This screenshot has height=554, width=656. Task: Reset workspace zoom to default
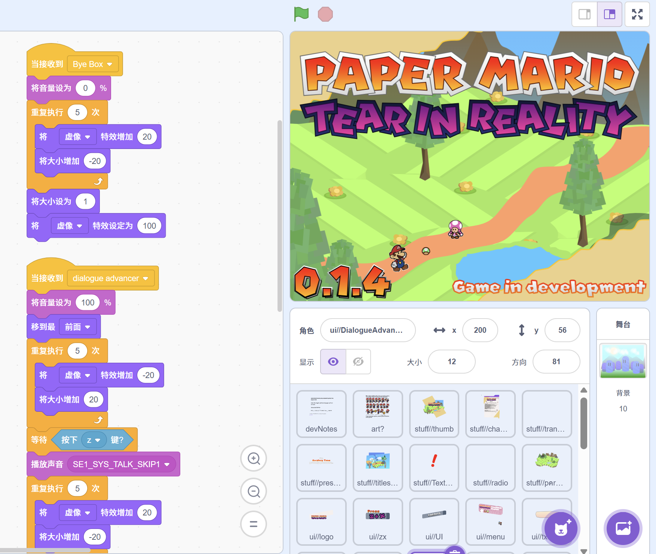coord(254,524)
